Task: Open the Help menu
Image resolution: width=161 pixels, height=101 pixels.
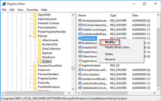Action: tap(44, 10)
